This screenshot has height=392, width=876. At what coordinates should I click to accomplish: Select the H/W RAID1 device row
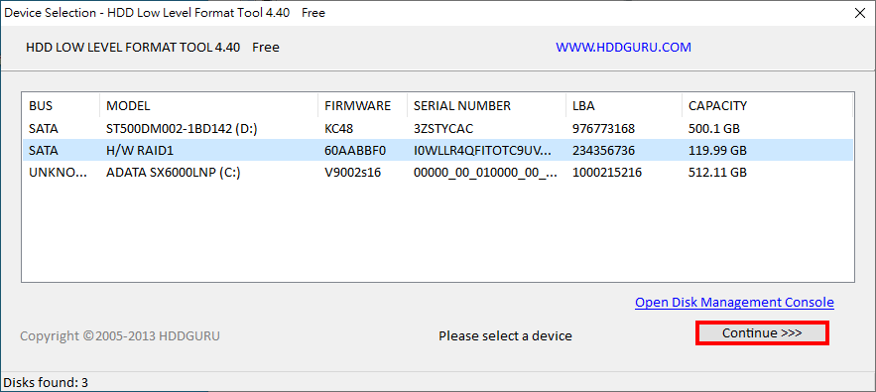coord(438,151)
